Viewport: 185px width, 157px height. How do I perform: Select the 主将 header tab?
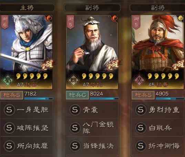click(27, 8)
